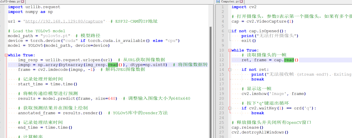This screenshot has width=352, height=138.
Task: Click the '# Load the YOLOv5 model' comment
Action: coord(36,31)
